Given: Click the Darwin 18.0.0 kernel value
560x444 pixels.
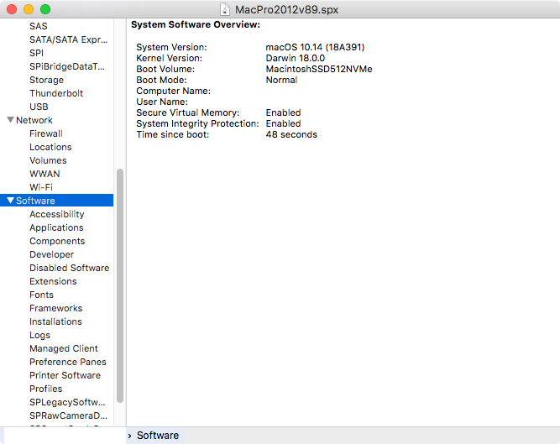Looking at the screenshot, I should (295, 58).
